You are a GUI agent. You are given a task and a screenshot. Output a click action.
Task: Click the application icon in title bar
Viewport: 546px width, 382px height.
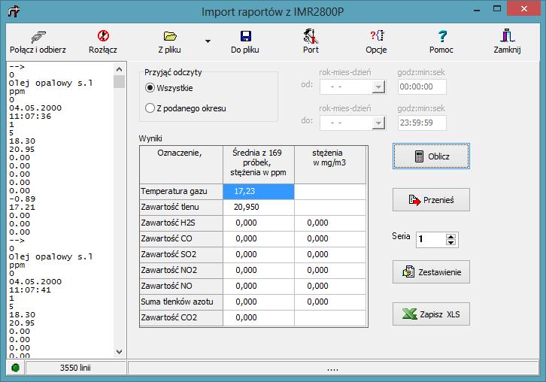(x=14, y=11)
